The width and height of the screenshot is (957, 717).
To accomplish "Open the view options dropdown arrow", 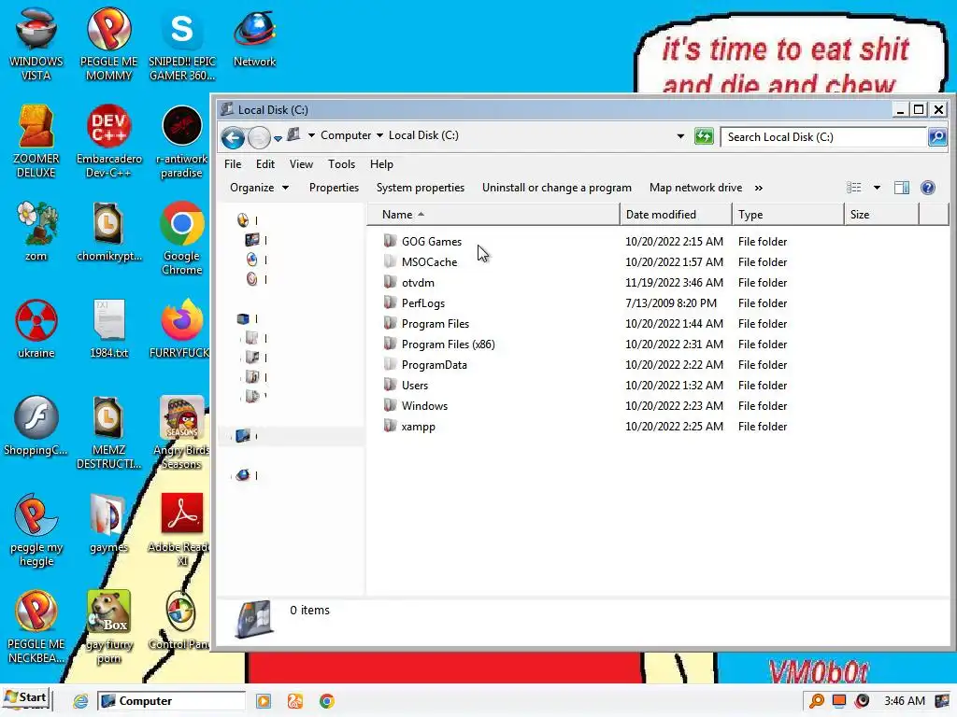I will [x=877, y=188].
